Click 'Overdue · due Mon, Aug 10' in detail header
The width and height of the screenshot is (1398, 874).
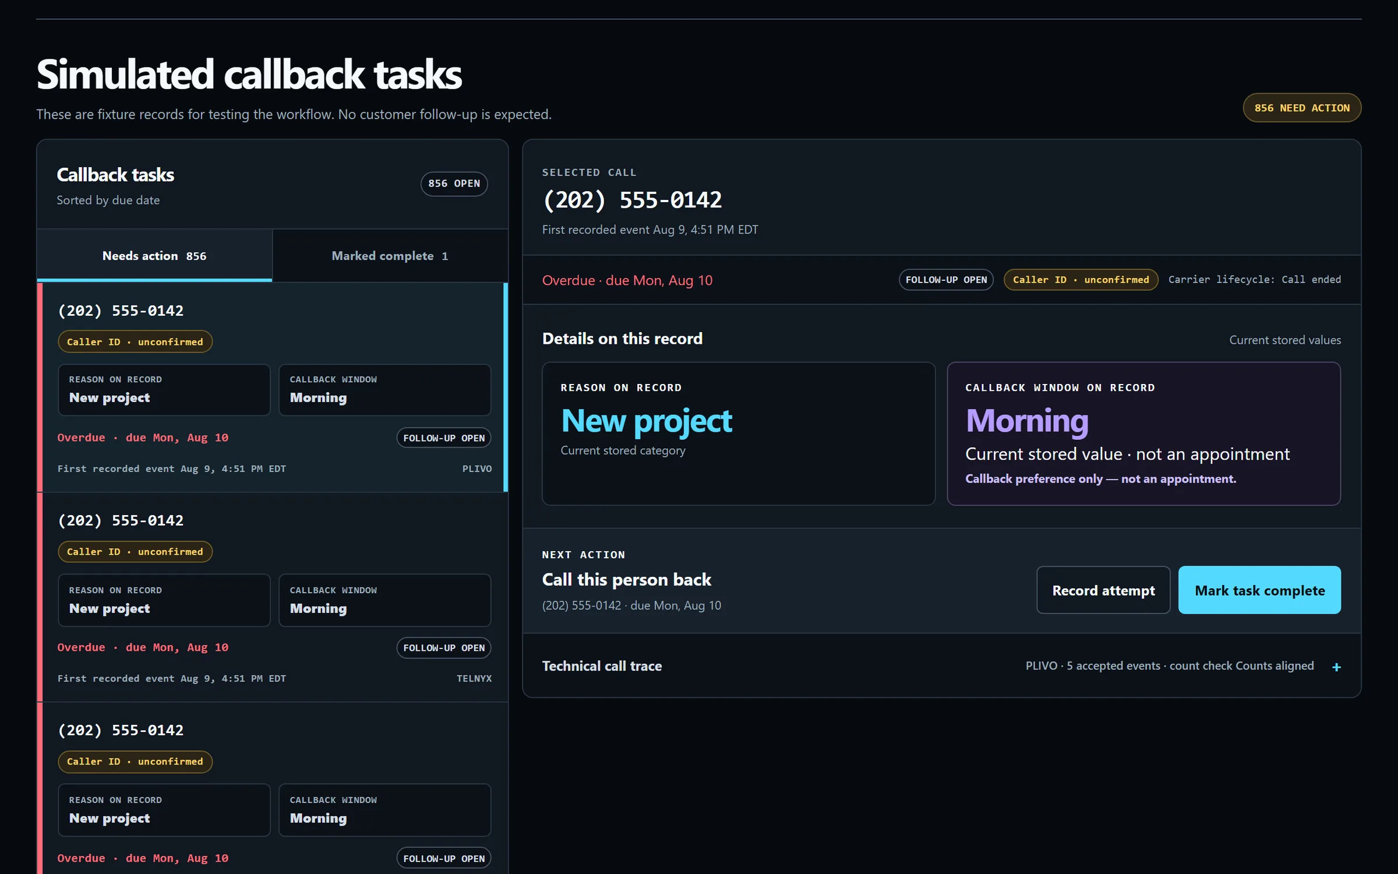[x=627, y=280]
